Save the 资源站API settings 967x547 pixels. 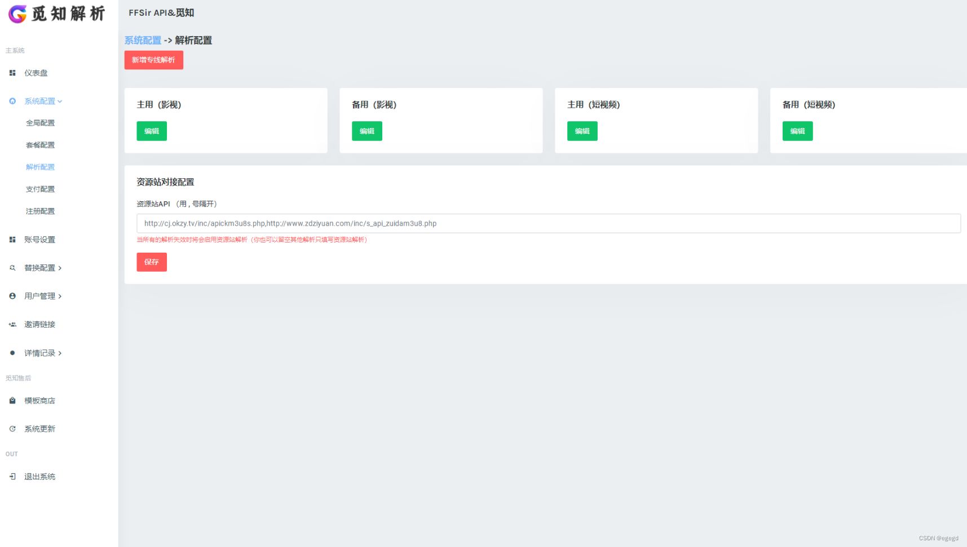tap(151, 262)
